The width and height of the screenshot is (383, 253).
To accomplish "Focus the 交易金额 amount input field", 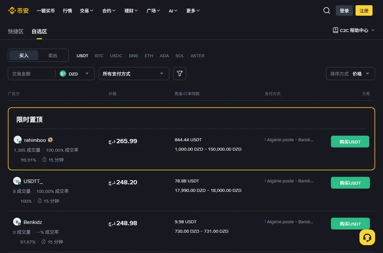I will coord(32,74).
